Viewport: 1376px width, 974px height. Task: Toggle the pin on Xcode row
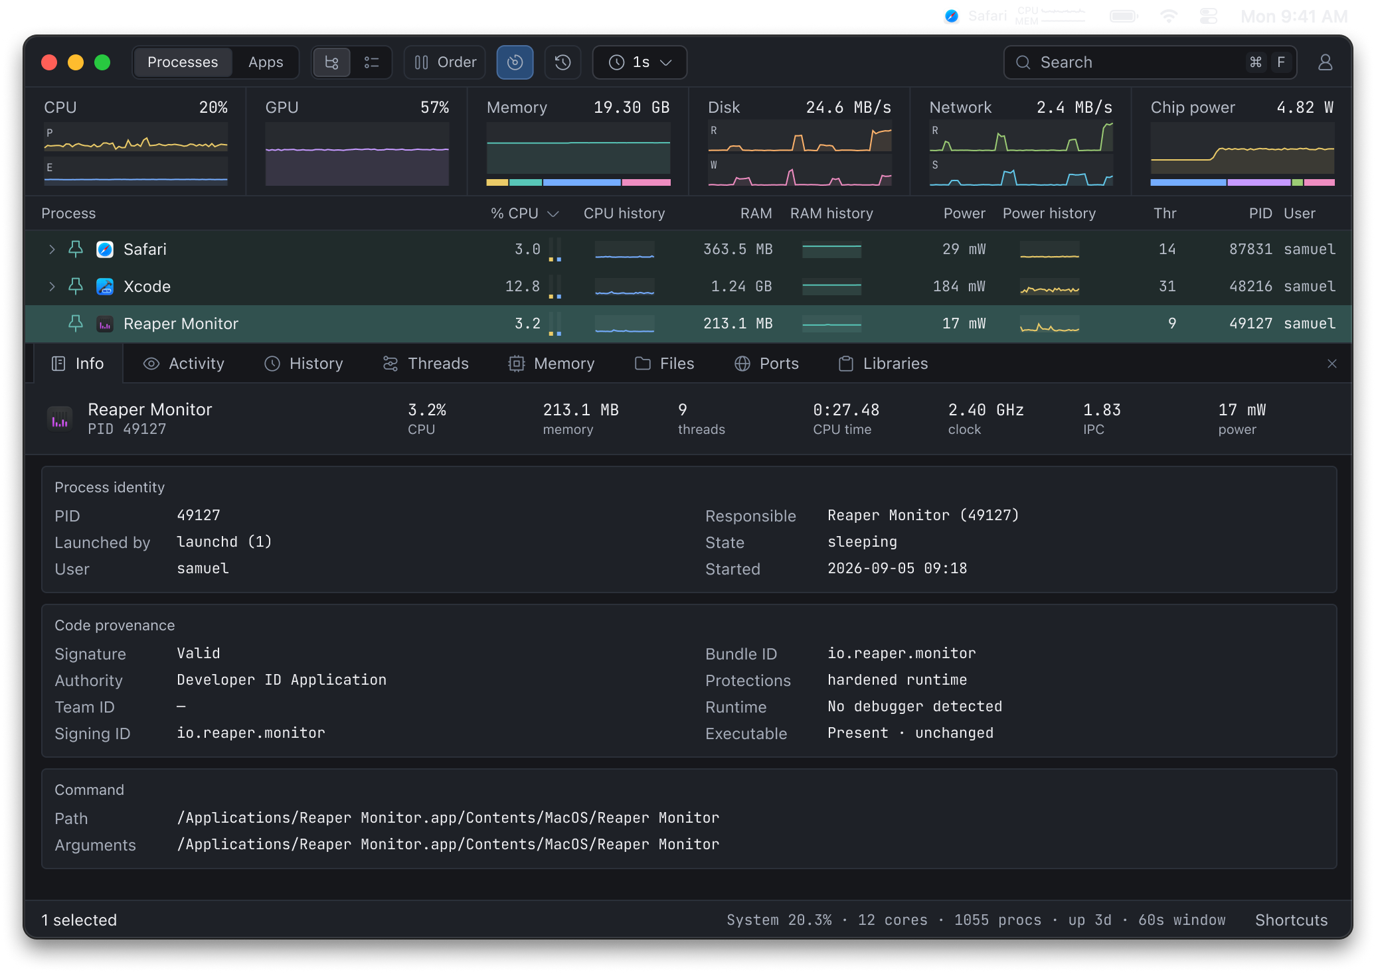click(76, 287)
